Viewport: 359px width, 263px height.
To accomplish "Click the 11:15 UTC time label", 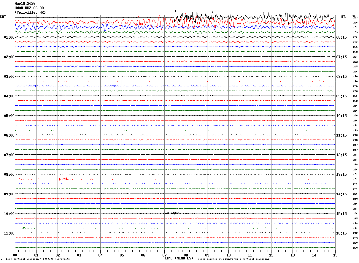I will pos(341,135).
